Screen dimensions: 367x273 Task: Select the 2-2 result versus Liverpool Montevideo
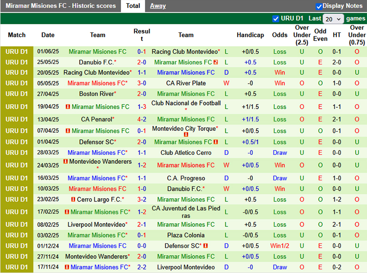(142, 267)
